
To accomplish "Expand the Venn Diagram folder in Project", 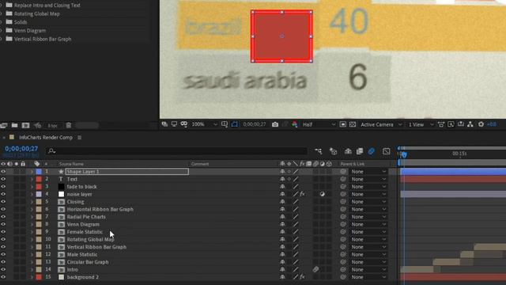I will pos(1,30).
